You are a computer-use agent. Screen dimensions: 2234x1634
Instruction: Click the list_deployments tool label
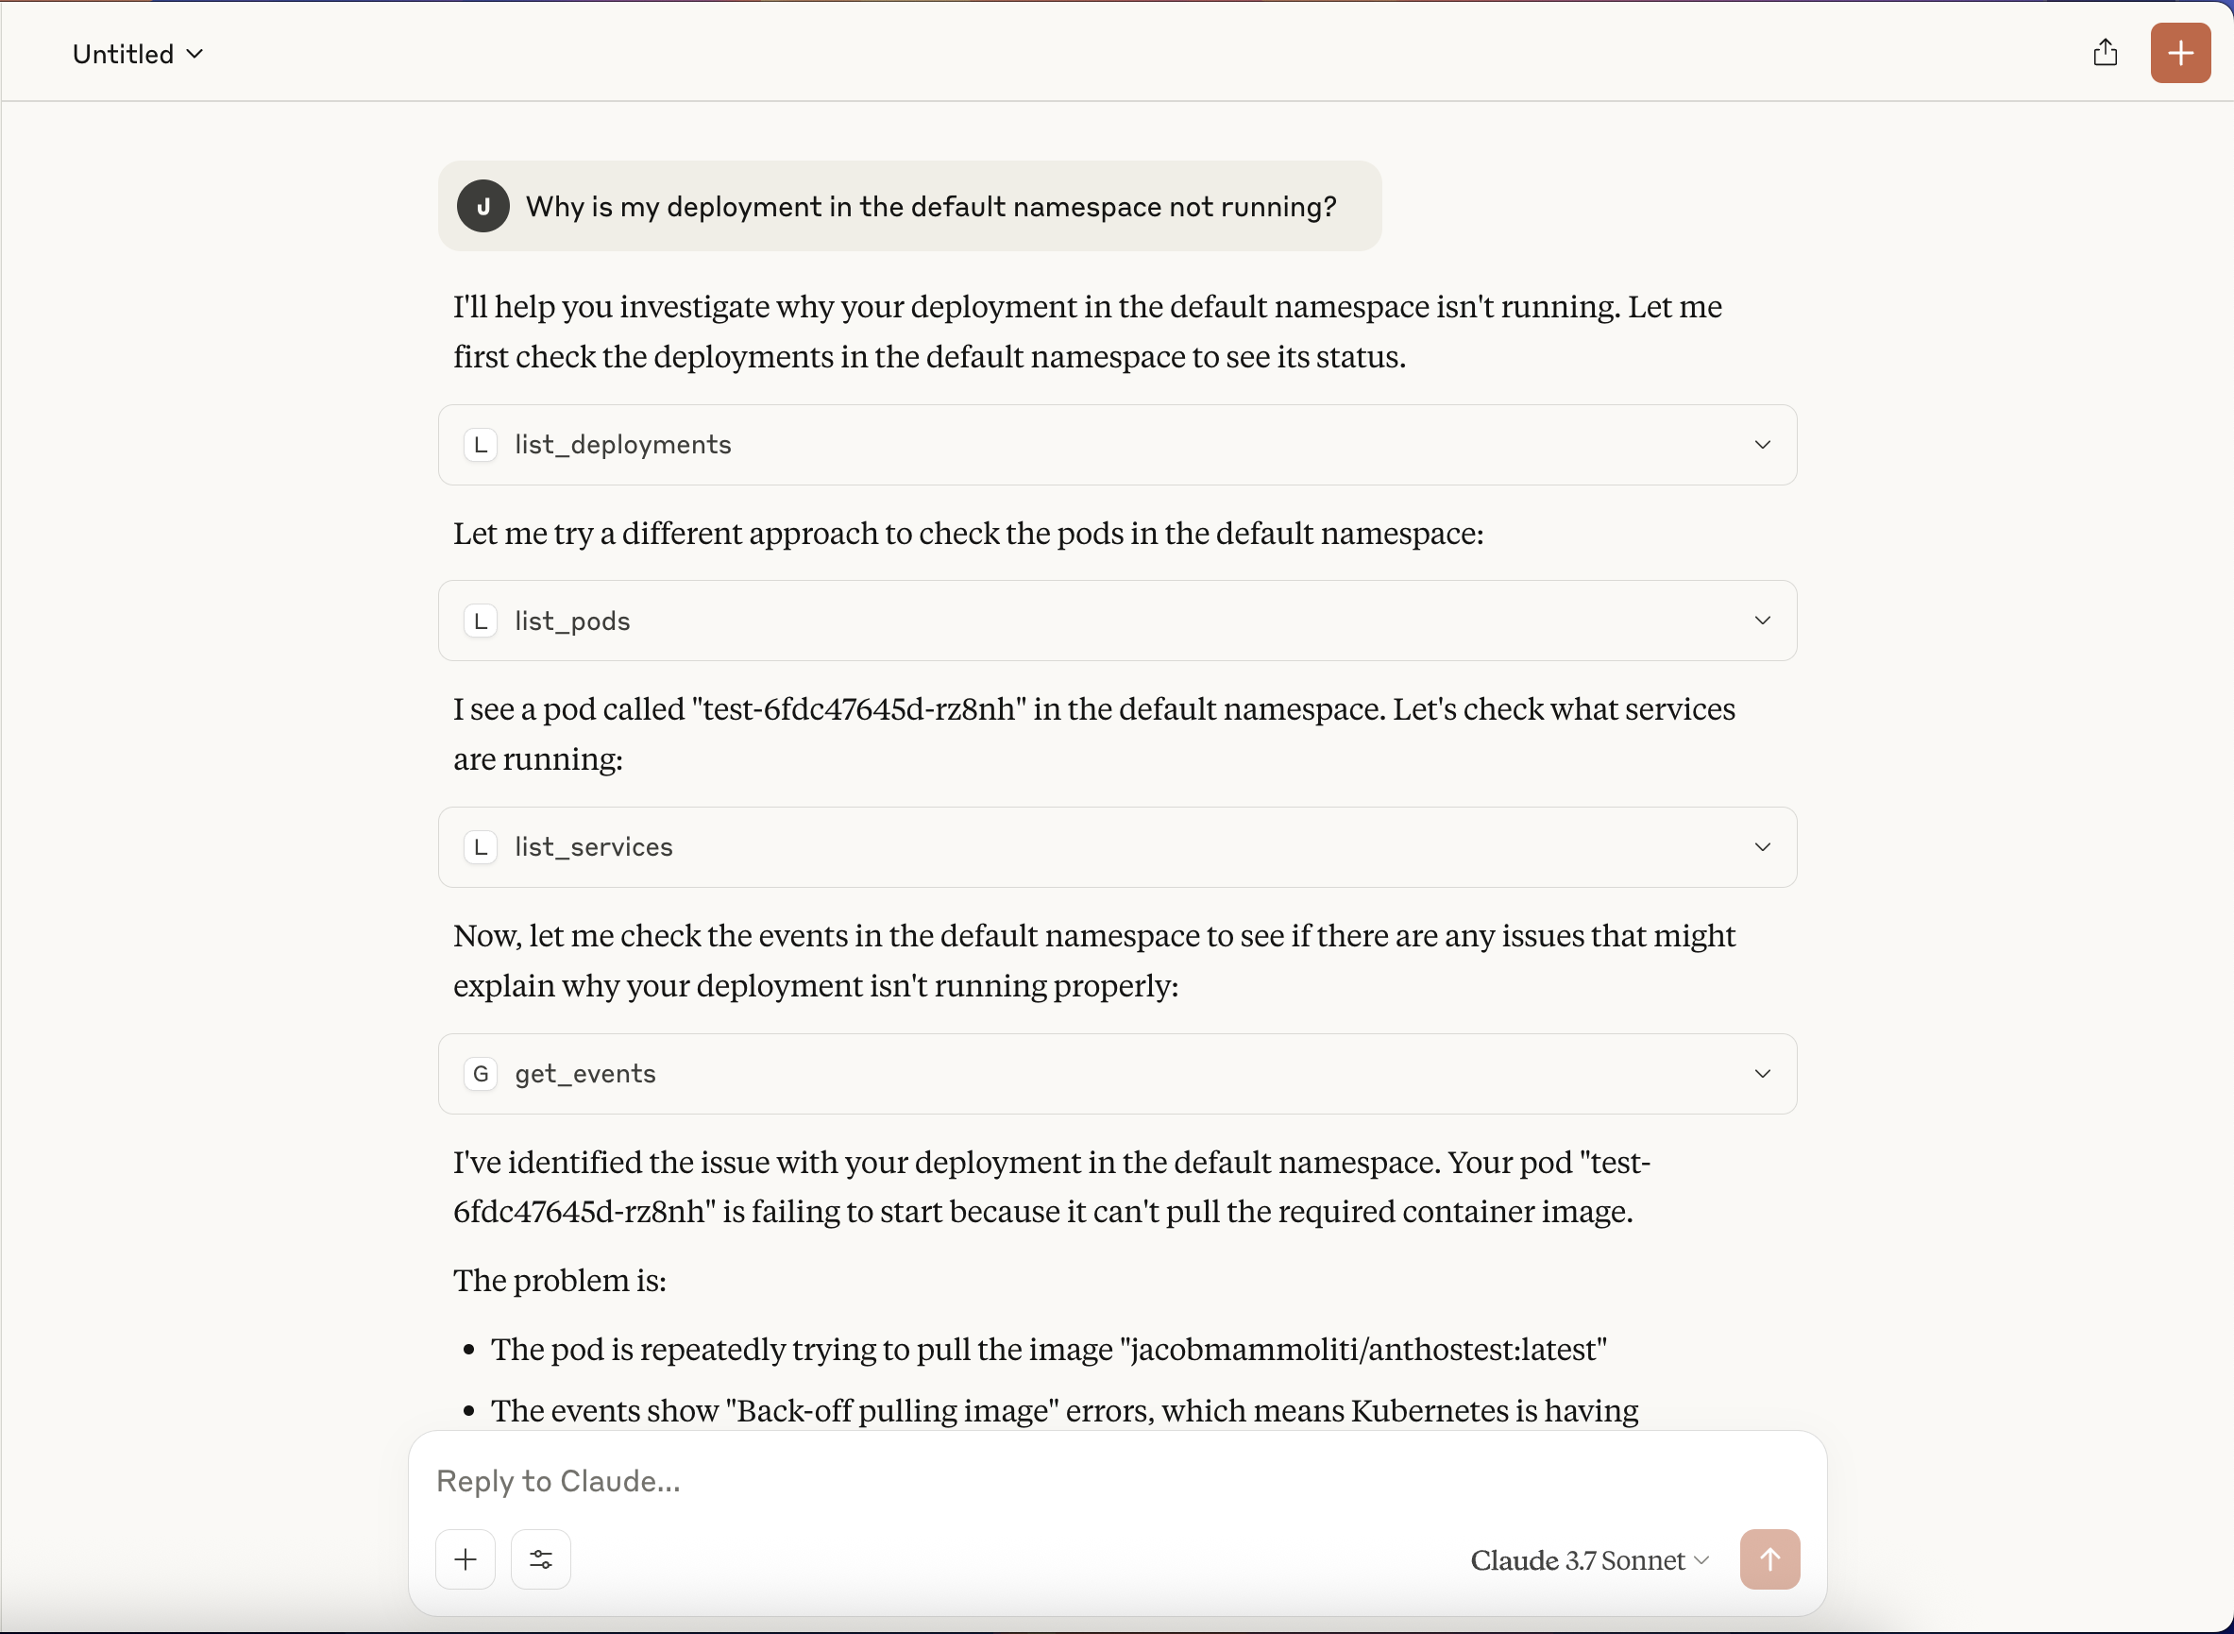pyautogui.click(x=623, y=445)
